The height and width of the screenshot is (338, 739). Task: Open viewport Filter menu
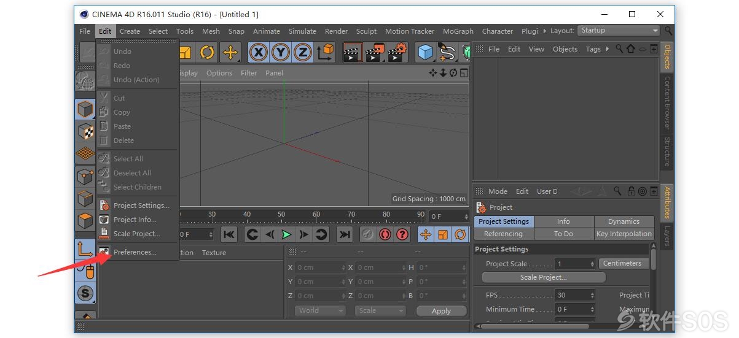249,73
